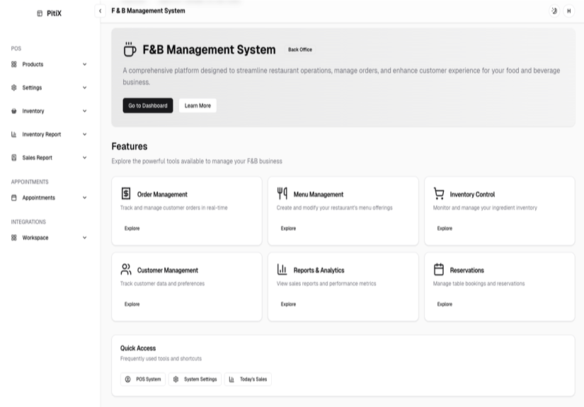Click the Workspace grid icon in sidebar
Image resolution: width=584 pixels, height=407 pixels.
[13, 238]
